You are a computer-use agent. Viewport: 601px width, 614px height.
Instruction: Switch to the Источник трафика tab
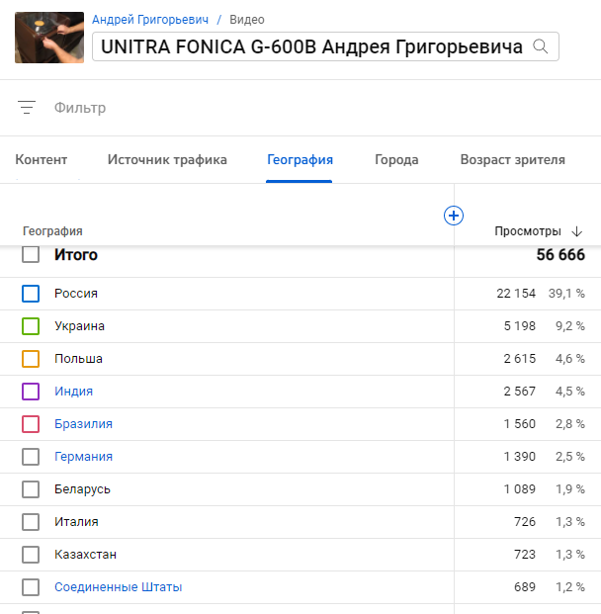pos(167,160)
